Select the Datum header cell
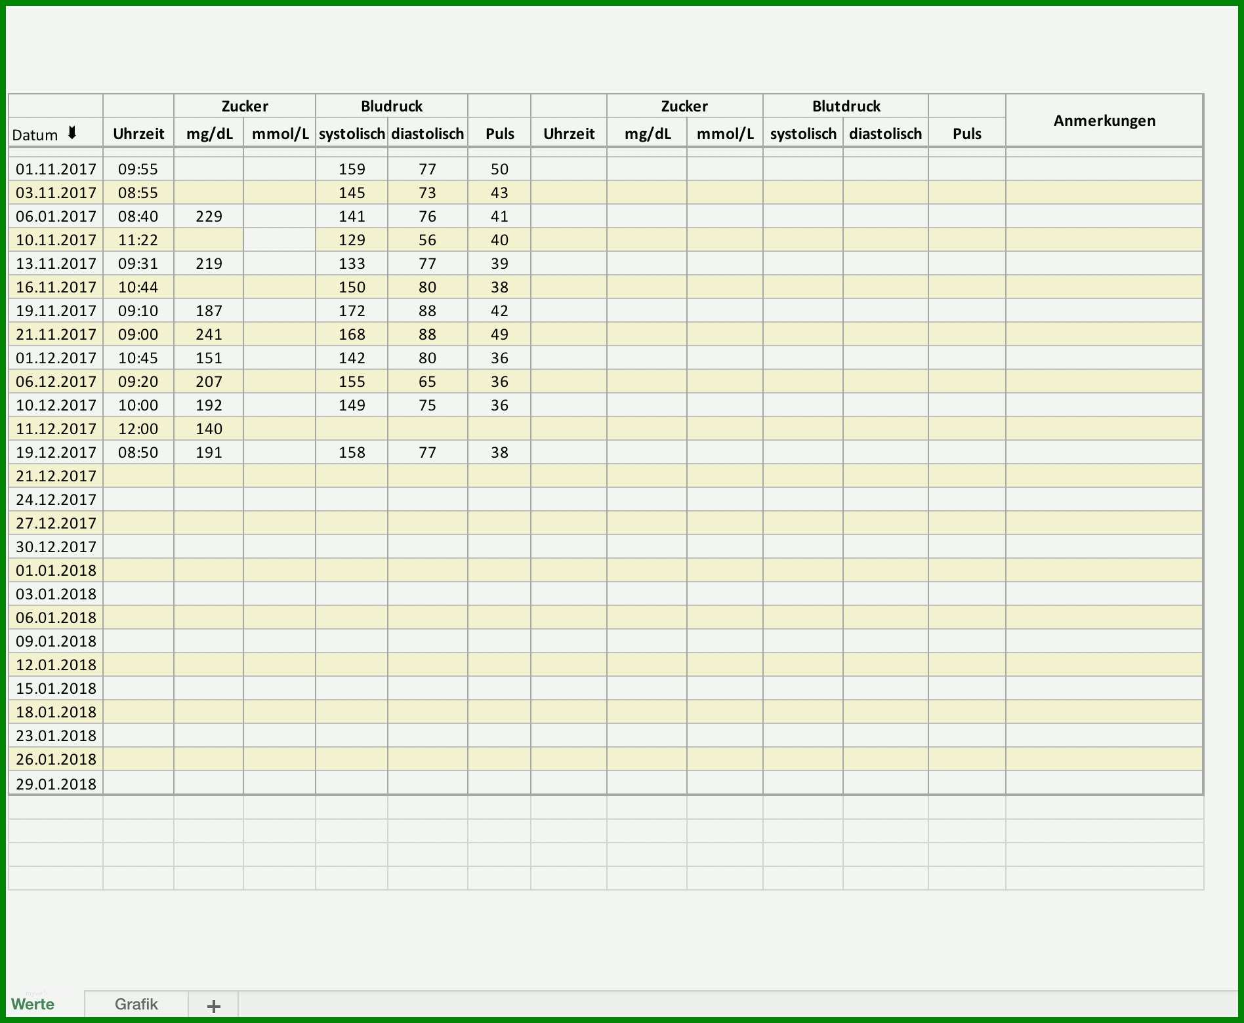This screenshot has width=1244, height=1023. 56,133
